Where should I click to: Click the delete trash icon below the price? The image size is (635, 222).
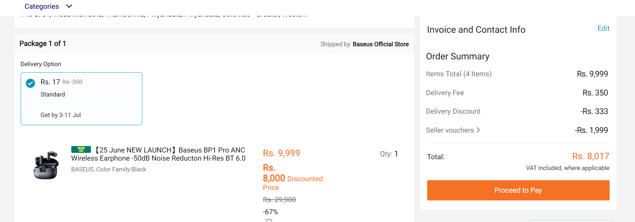point(269,220)
